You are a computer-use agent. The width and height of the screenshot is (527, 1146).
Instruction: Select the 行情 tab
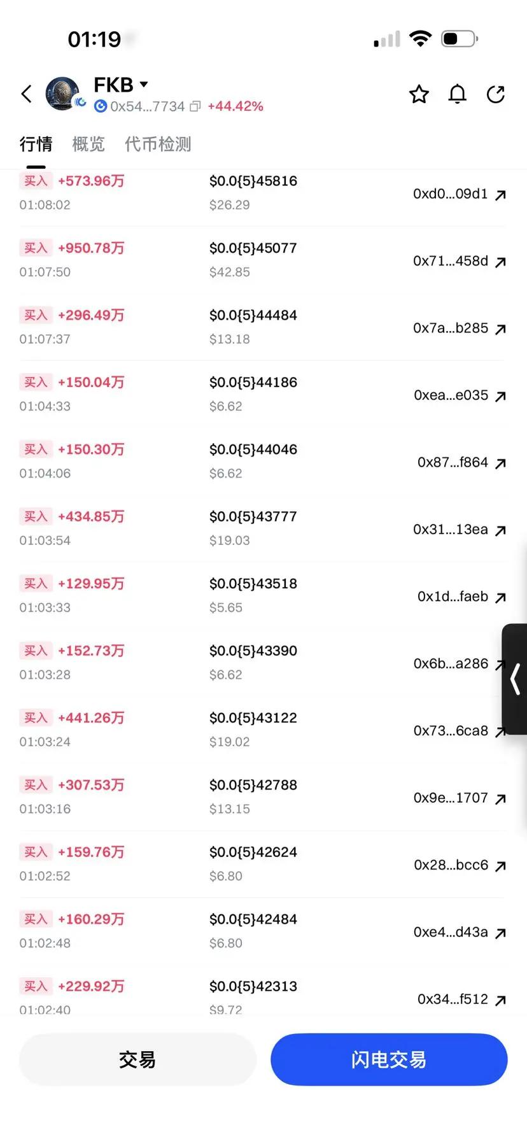36,144
